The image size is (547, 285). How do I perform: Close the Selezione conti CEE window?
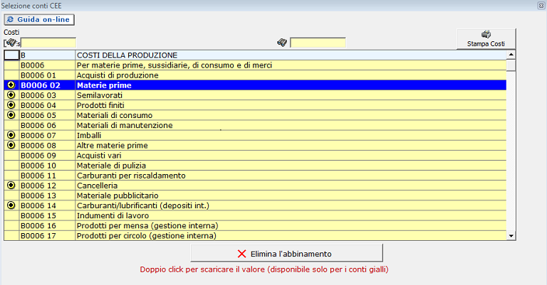[x=541, y=5]
